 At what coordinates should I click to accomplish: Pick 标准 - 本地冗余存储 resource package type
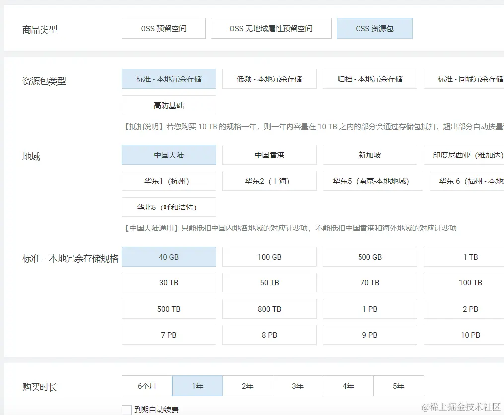[169, 79]
